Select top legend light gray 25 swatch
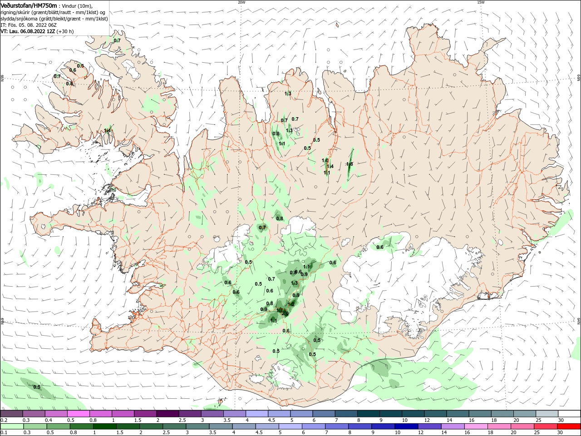581x436 pixels. tap(546, 413)
